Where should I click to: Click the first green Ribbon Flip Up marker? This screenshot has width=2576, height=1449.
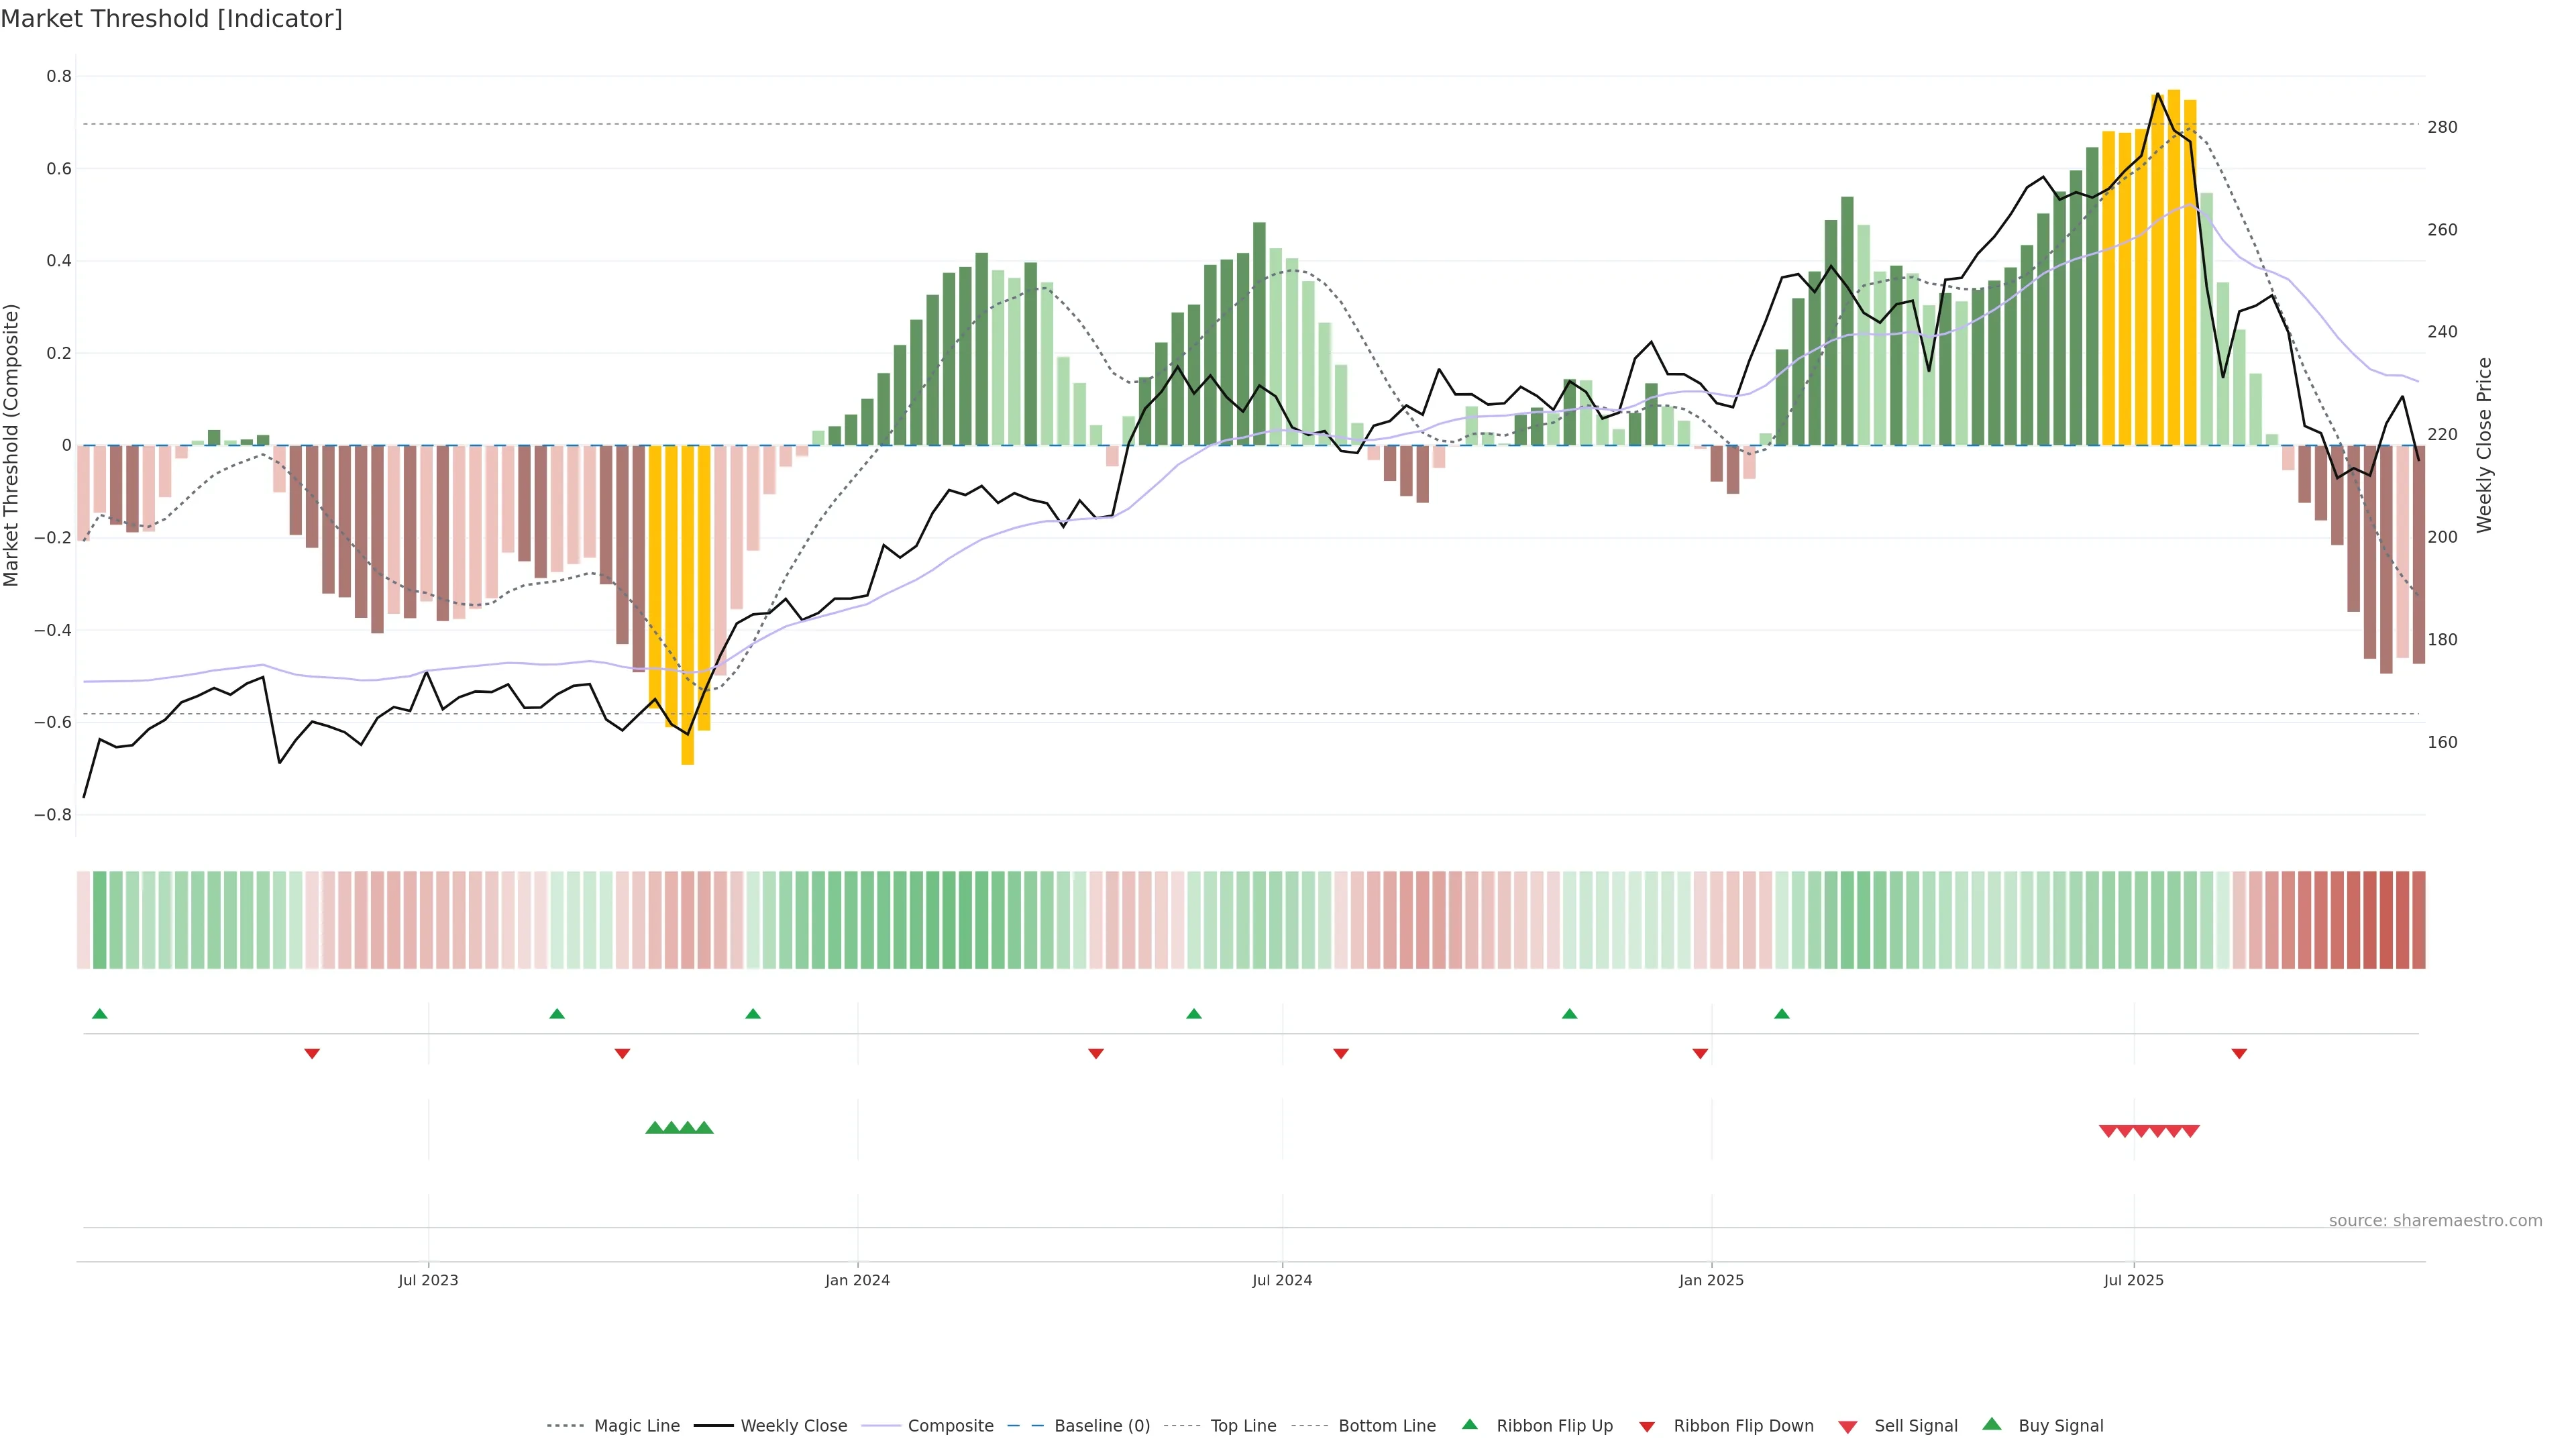[x=100, y=1014]
